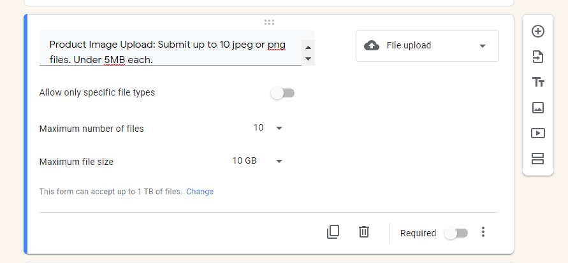
Task: Click the Add image icon in sidebar
Action: pyautogui.click(x=538, y=108)
